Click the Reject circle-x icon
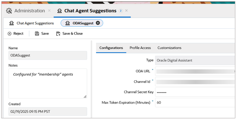 point(9,34)
